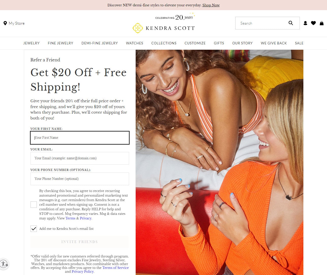Click the Kendra Scott yellow medallion logo

coord(138,28)
